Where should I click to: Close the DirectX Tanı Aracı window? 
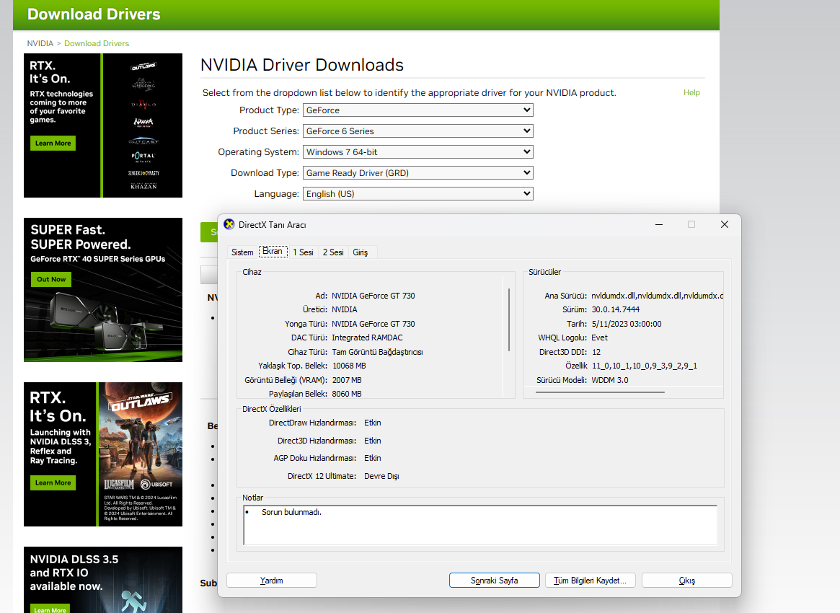(x=725, y=224)
